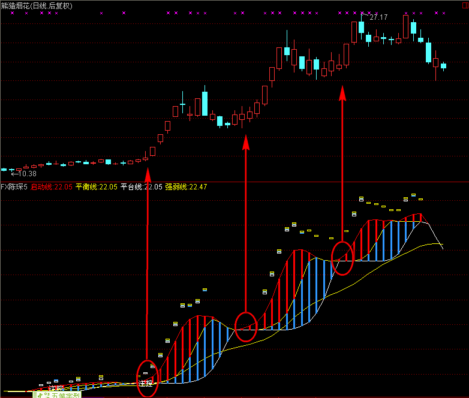Image resolution: width=469 pixels, height=398 pixels.
Task: Select the 强弱线:22.47 readout
Action: (186, 187)
